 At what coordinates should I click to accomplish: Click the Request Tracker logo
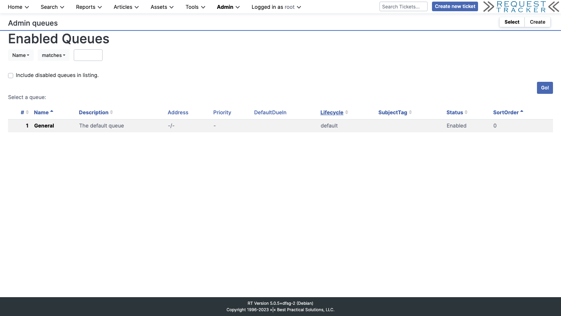click(522, 6)
